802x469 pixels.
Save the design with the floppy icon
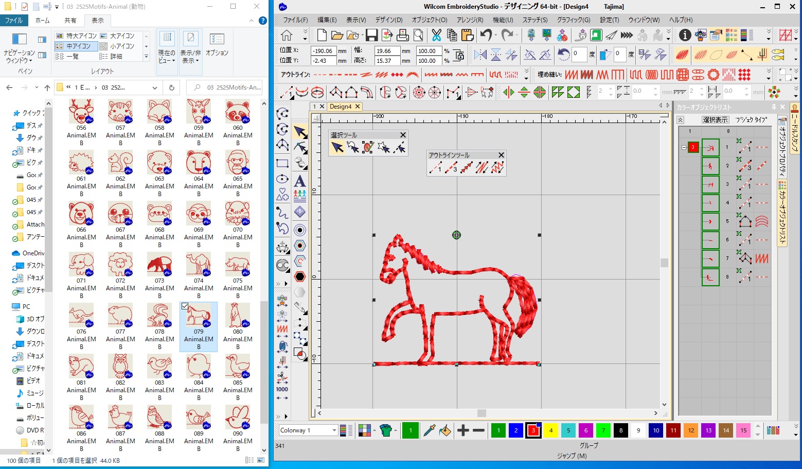pos(371,35)
